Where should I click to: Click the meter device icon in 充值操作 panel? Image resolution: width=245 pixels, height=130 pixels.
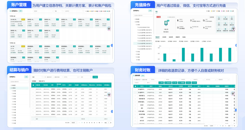[166, 23]
